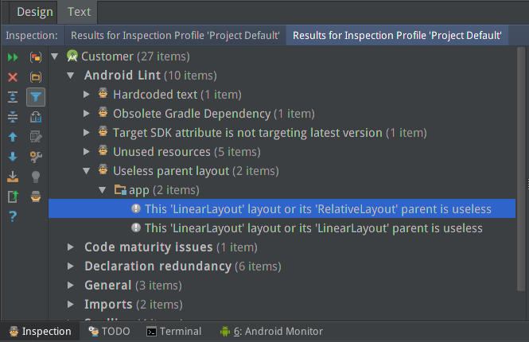Click the Export results icon
Image resolution: width=529 pixels, height=342 pixels.
pos(13,177)
